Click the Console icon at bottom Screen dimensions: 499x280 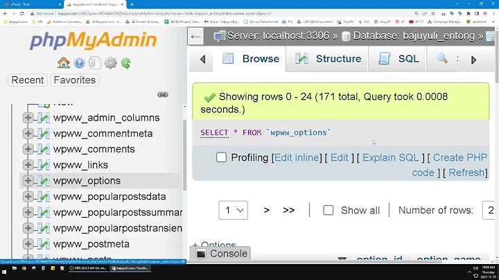tap(201, 254)
